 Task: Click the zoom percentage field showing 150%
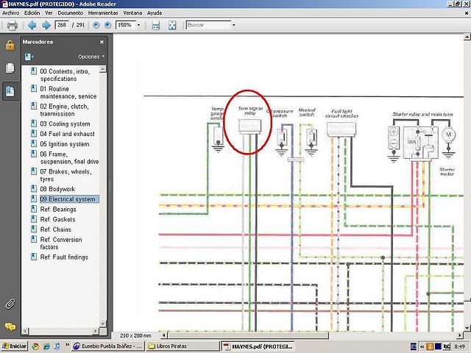(126, 25)
